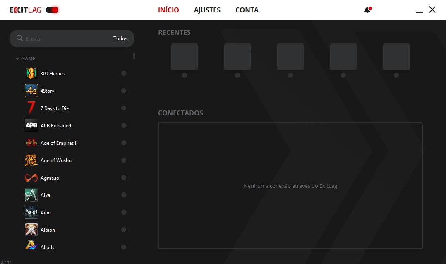
Task: Select Age of Wushu entry
Action: (56, 160)
